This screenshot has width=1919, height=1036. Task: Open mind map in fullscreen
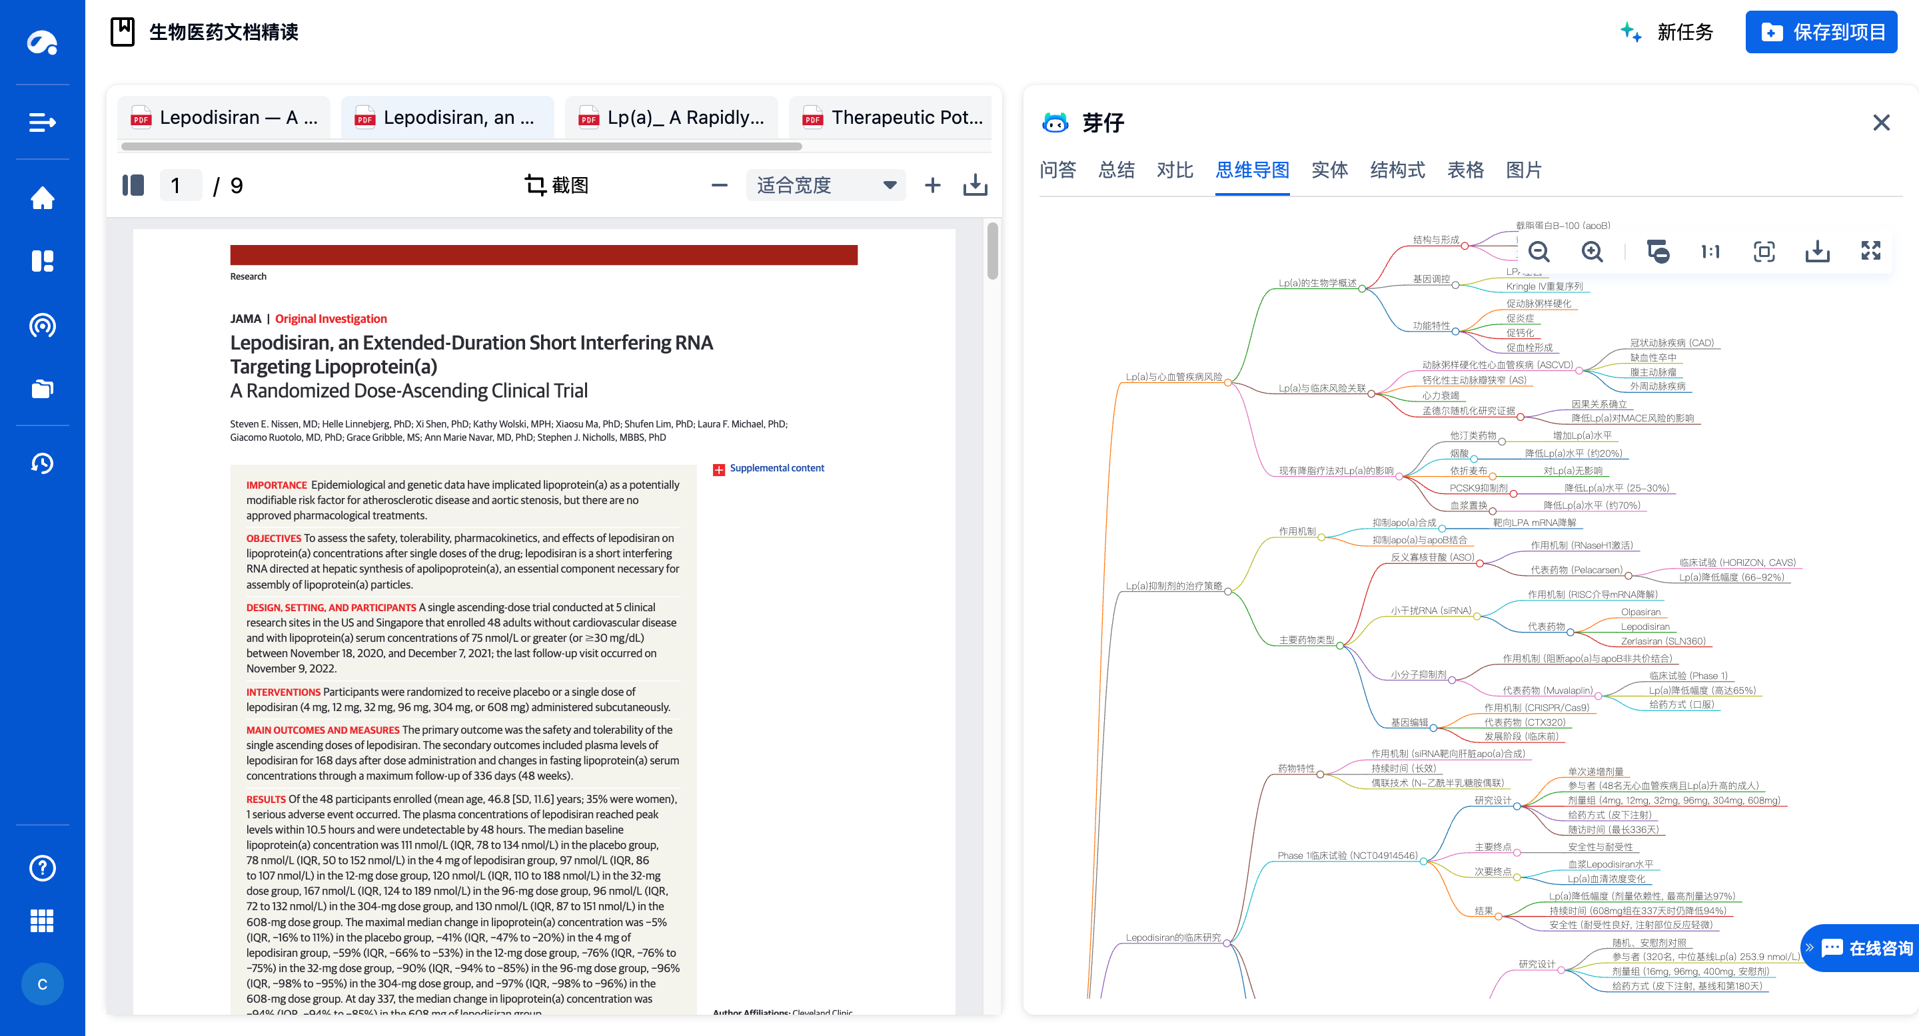click(1870, 252)
